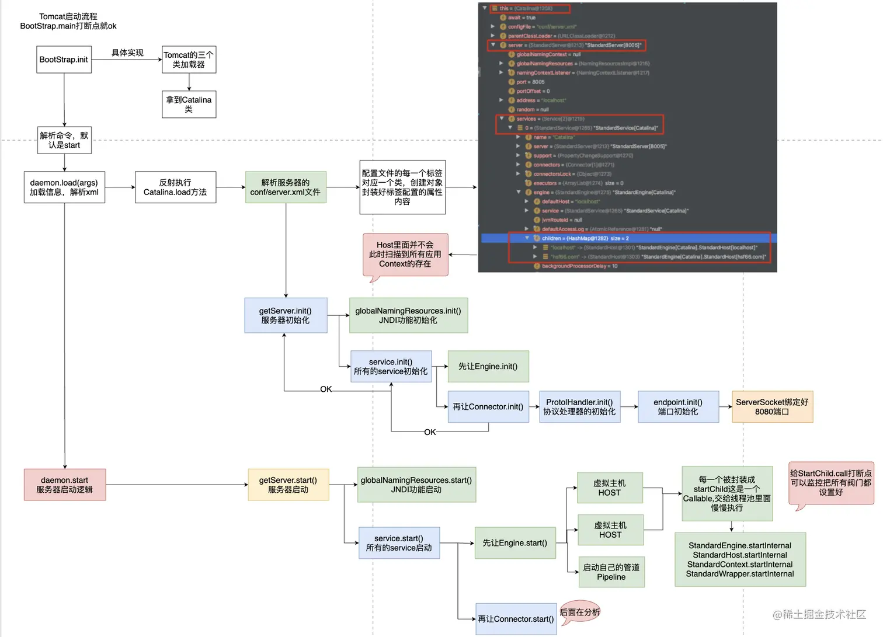
Task: Click the globalNamingResources.start() box
Action: [x=416, y=485]
